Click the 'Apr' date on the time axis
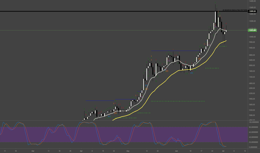This screenshot has width=260, height=153. click(81, 151)
